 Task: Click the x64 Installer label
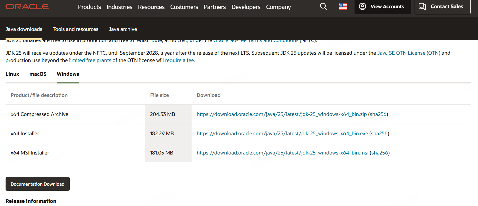[x=25, y=133]
